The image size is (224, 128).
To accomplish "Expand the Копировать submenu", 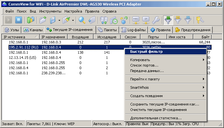I will (165, 60).
